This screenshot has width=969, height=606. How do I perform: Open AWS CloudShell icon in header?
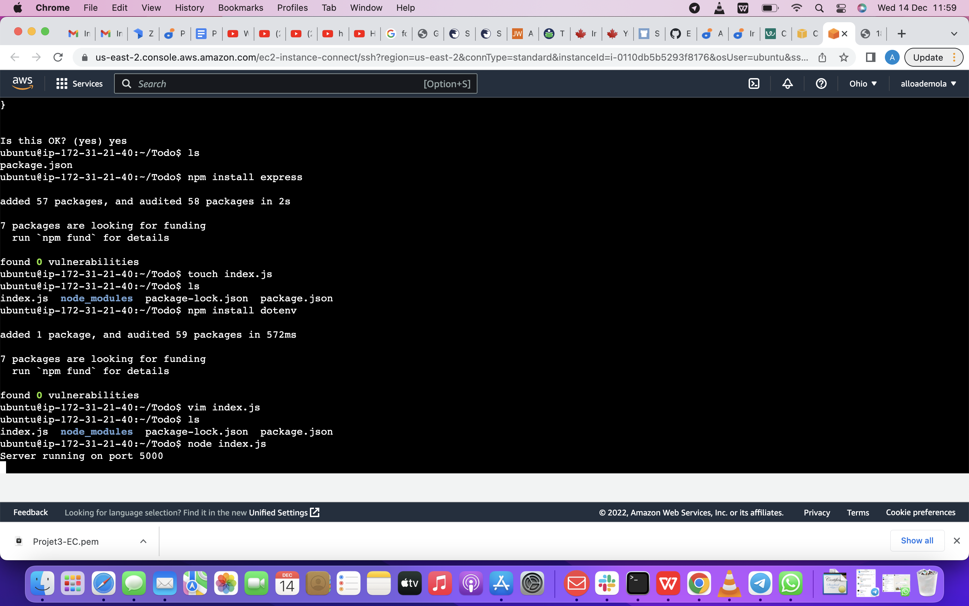[x=754, y=83]
